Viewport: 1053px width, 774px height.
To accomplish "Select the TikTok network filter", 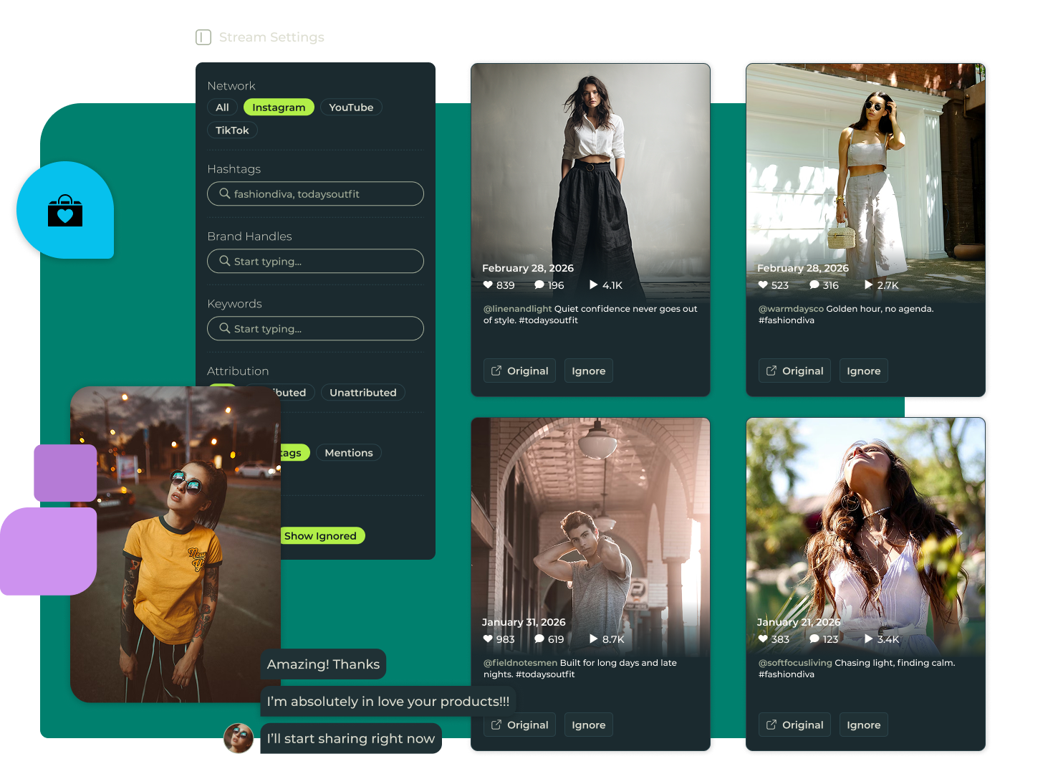I will (232, 130).
